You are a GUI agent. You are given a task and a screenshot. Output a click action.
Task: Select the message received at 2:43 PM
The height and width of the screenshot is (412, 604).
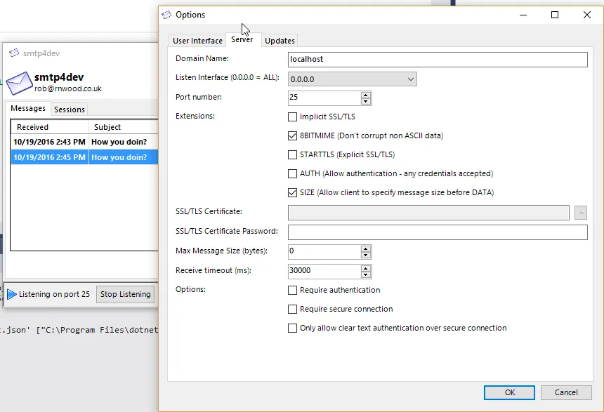[84, 142]
